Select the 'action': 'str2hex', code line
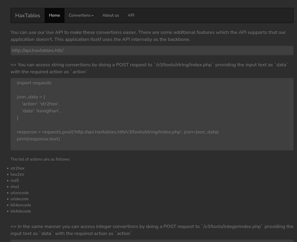Image resolution: width=297 pixels, height=242 pixels. coord(41,104)
